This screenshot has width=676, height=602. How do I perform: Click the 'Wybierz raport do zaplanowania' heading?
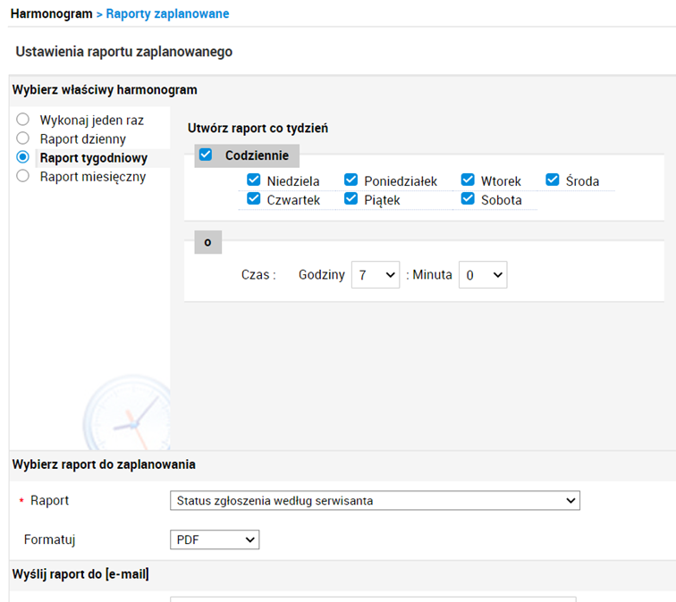[104, 464]
